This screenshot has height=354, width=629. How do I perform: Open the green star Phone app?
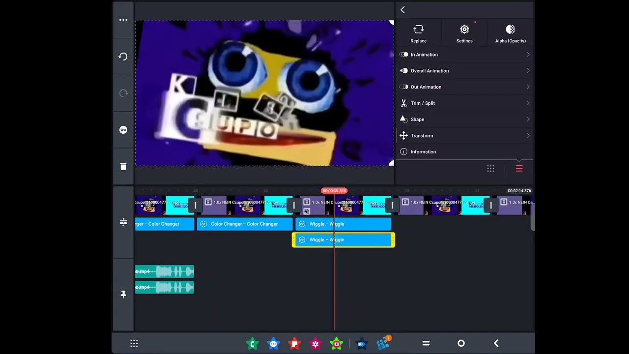(253, 344)
